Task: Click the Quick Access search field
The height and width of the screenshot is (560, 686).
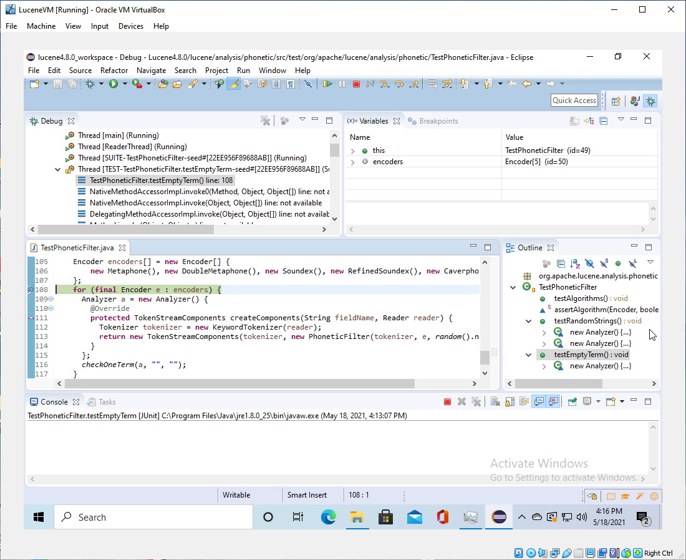Action: [574, 101]
